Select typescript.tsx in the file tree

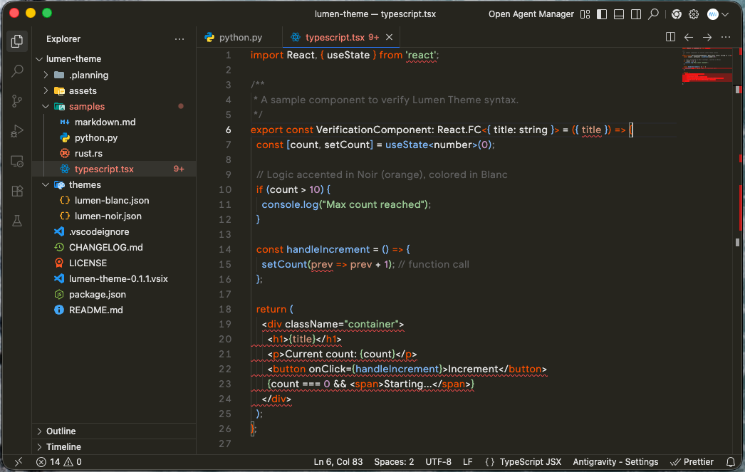[114, 169]
